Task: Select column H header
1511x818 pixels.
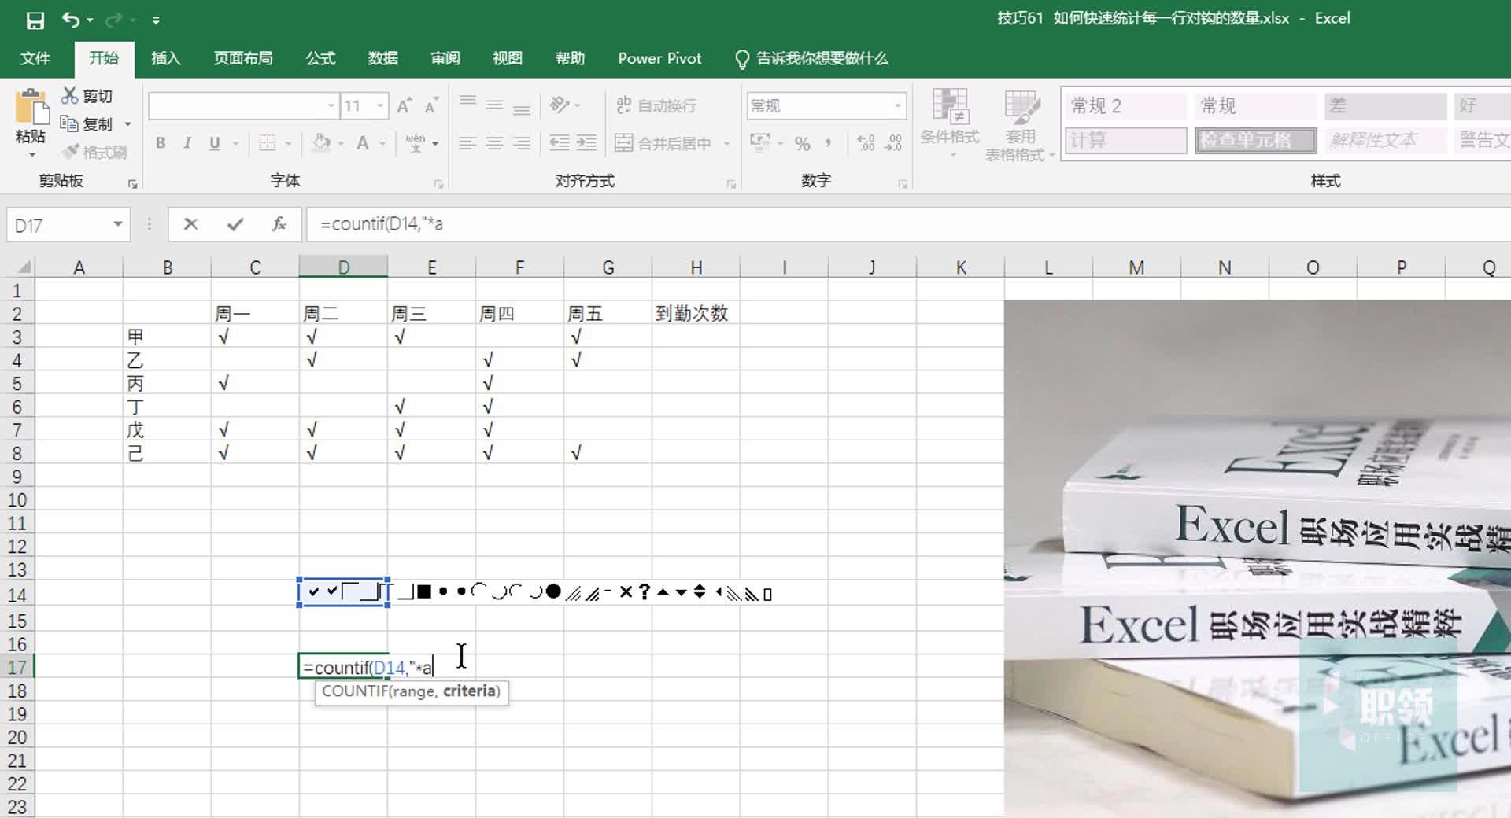Action: (696, 267)
